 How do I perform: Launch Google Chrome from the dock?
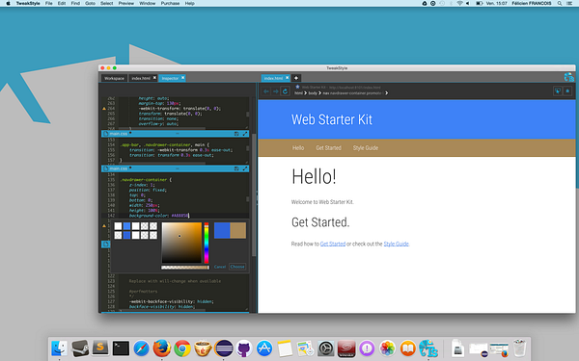pos(182,348)
